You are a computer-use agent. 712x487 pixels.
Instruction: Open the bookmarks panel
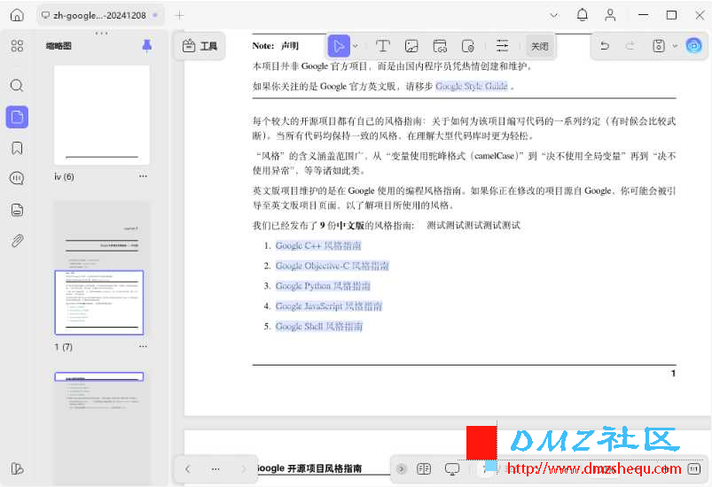pyautogui.click(x=17, y=148)
